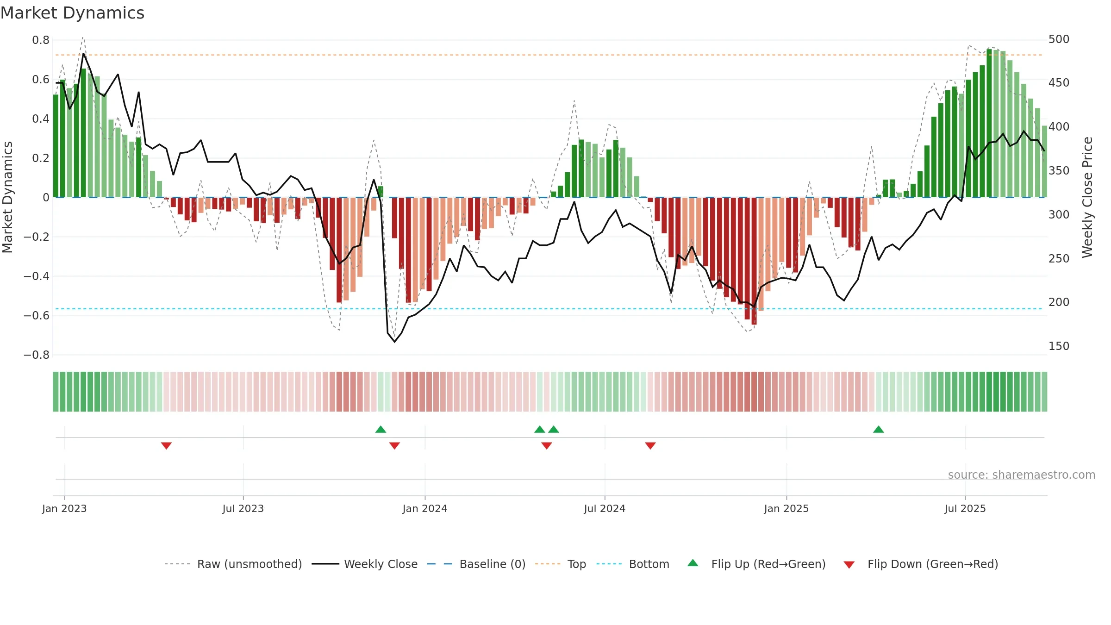The height and width of the screenshot is (625, 1111).
Task: Click the 0.4 left axis tick label
Action: 41,119
